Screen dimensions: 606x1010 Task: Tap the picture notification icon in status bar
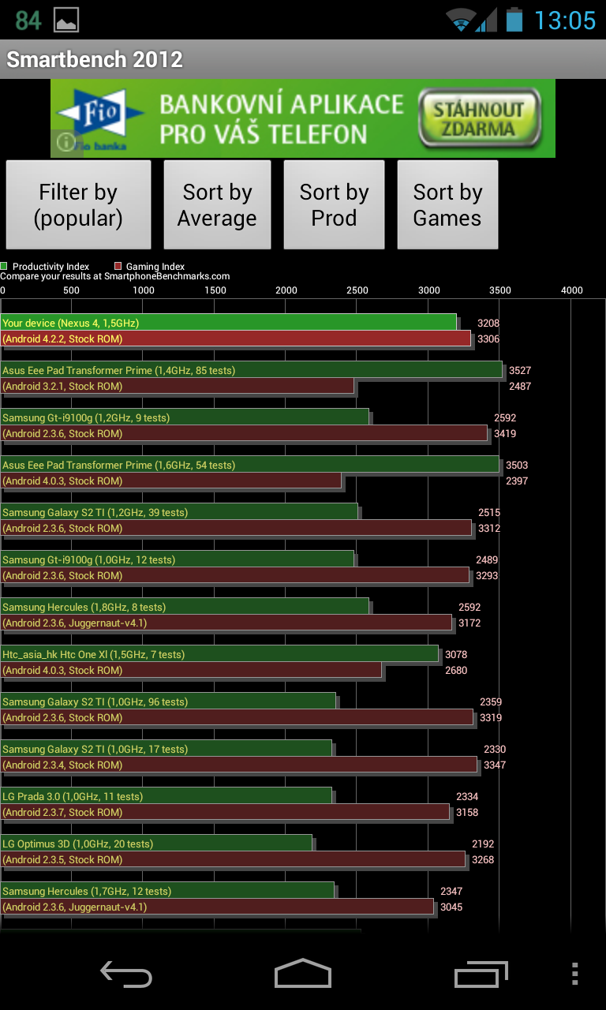tap(66, 21)
